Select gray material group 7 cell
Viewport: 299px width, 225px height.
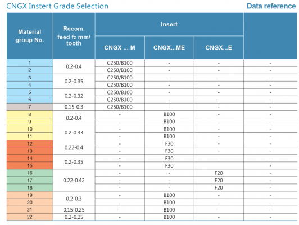tap(30, 107)
